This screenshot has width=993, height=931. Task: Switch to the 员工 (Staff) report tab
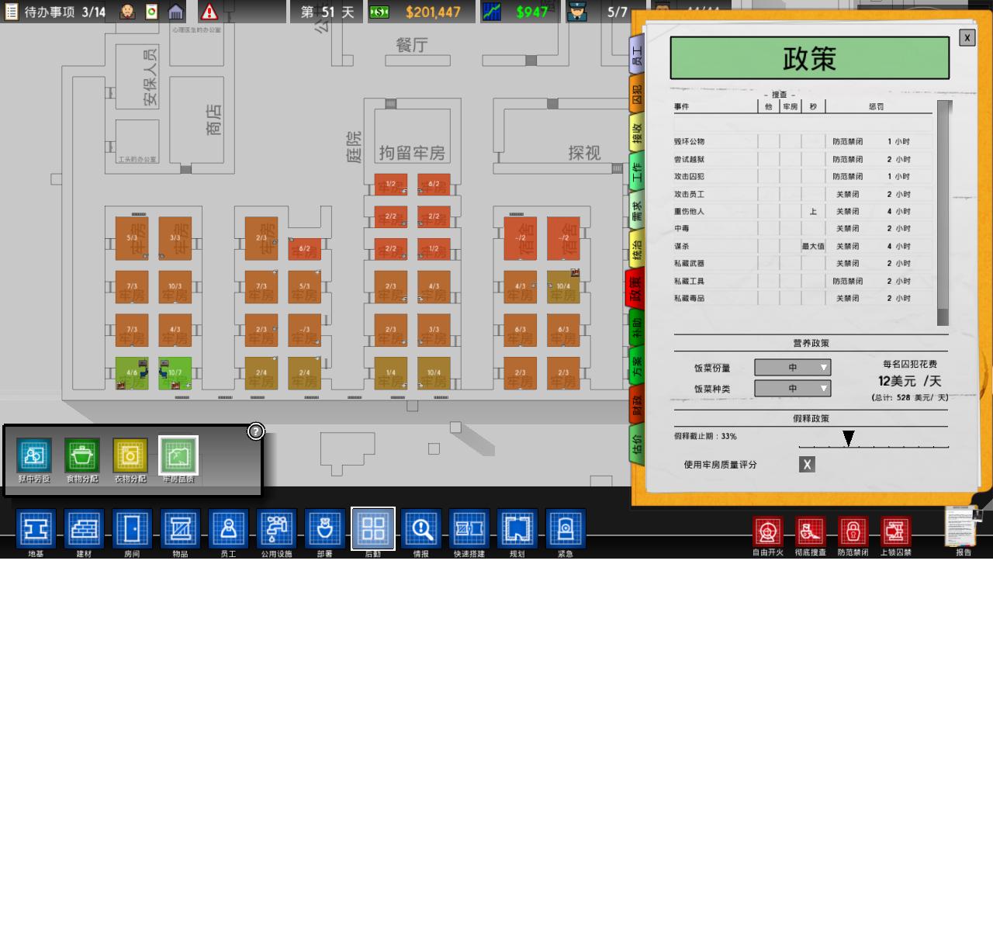coord(637,54)
